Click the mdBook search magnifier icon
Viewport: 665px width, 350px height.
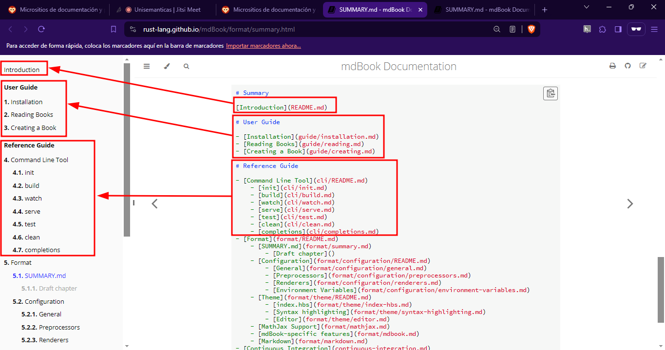(187, 66)
